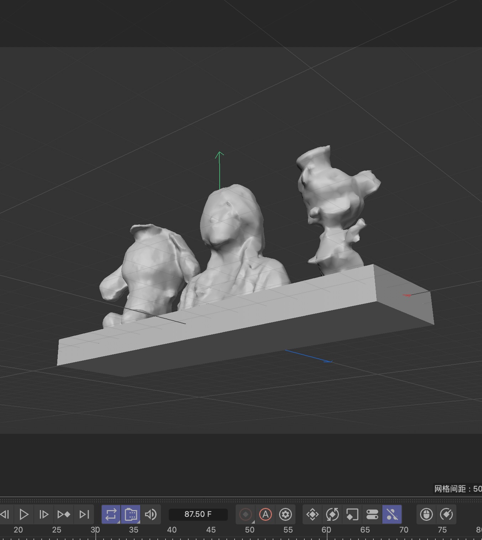Click the scale keyframe insert icon

(352, 514)
